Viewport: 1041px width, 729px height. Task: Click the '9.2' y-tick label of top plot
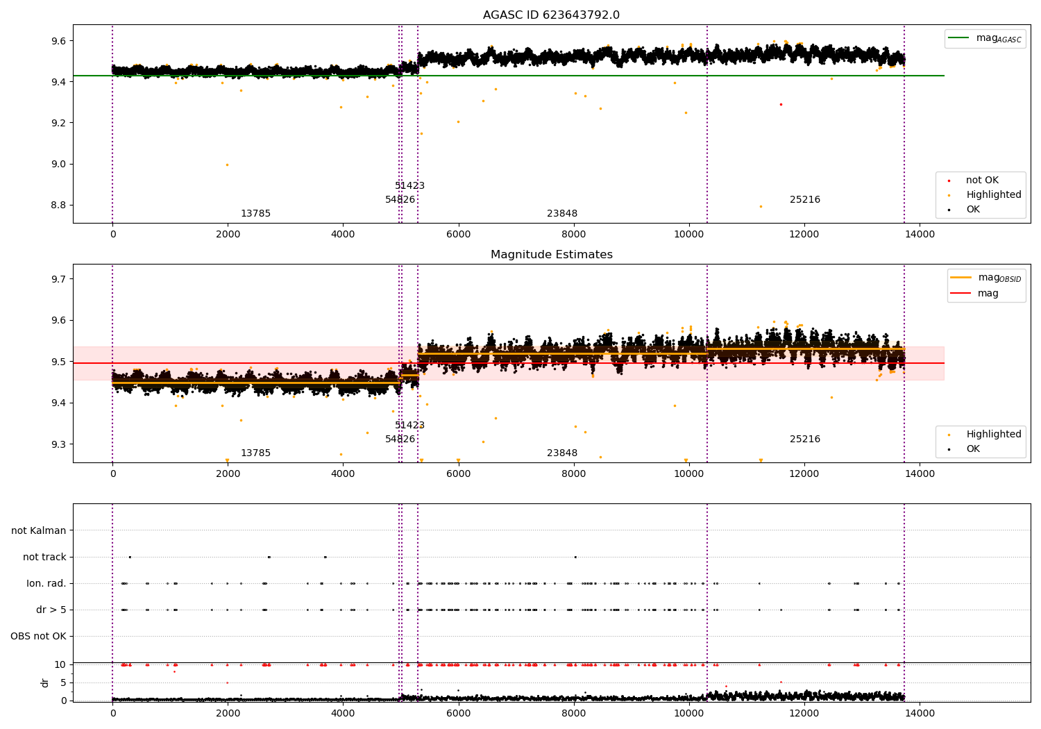click(x=58, y=123)
